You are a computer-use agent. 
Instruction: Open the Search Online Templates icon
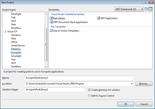(x=51, y=31)
